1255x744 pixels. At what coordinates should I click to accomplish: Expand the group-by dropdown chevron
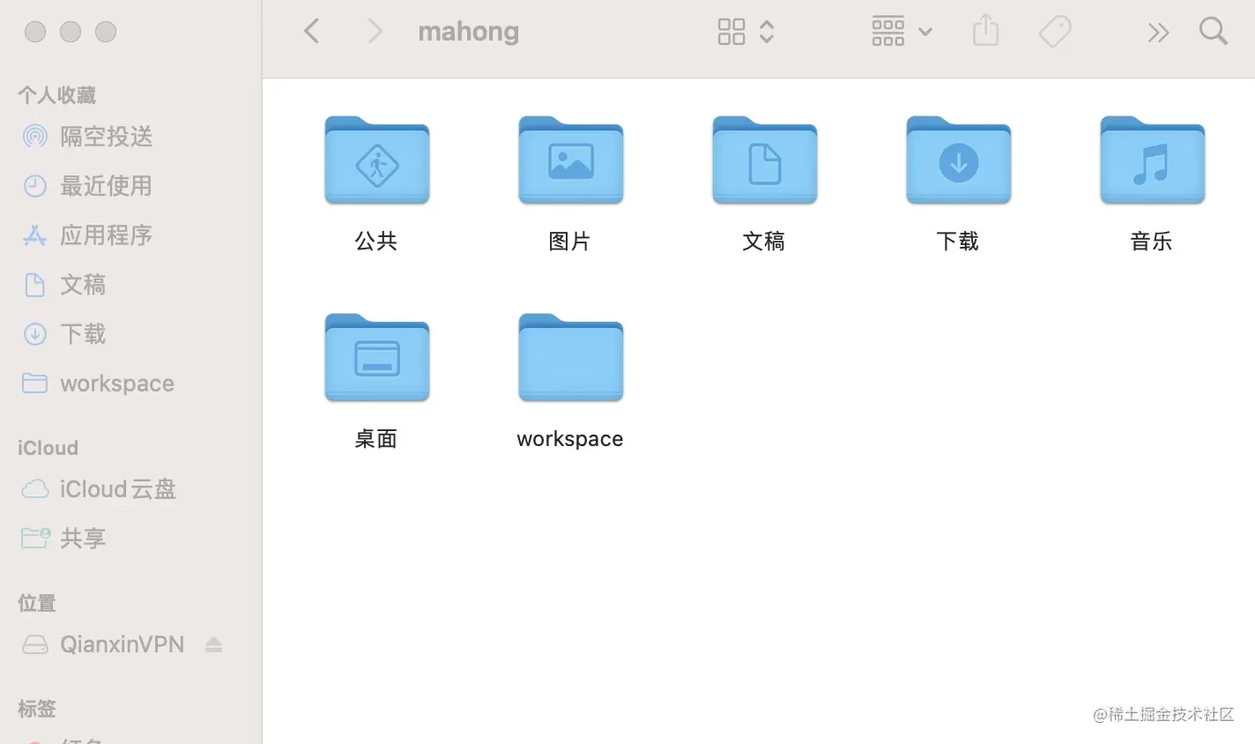(x=925, y=32)
